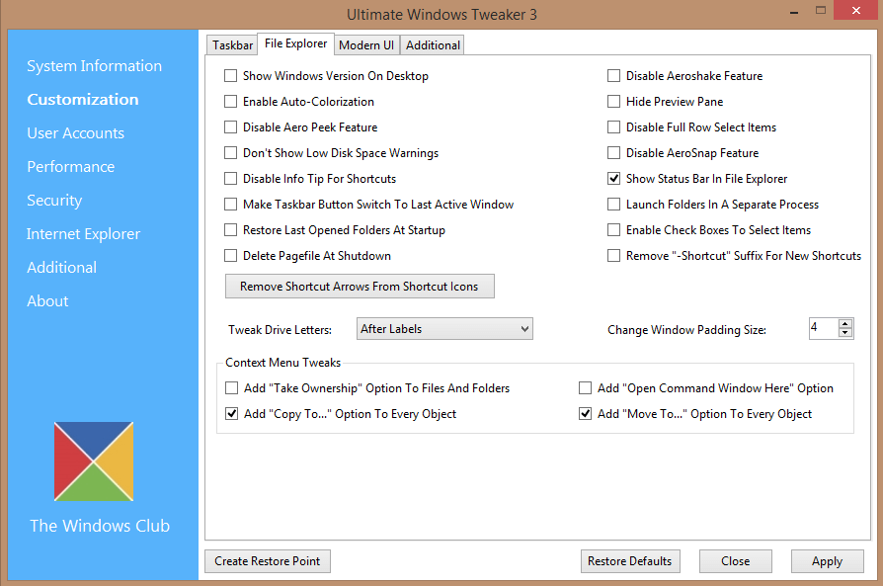Viewport: 883px width, 586px height.
Task: Enable Launch Folders In A Separate Process
Action: point(613,204)
